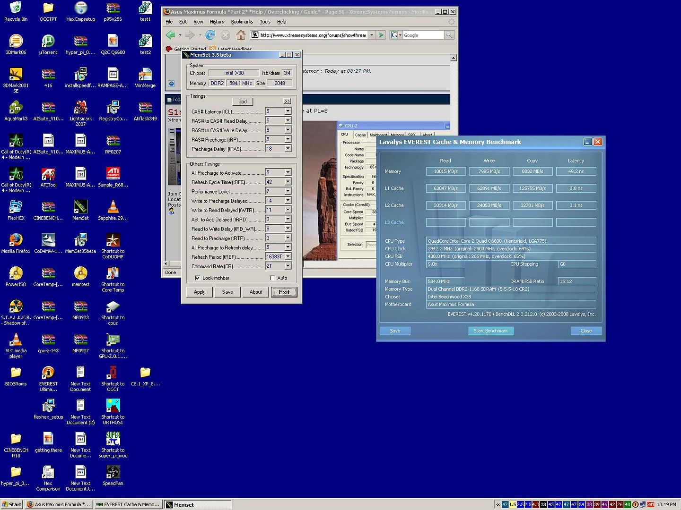This screenshot has width=681, height=510.
Task: Click the taskbar clock showing 10:19 PM
Action: pyautogui.click(x=666, y=504)
